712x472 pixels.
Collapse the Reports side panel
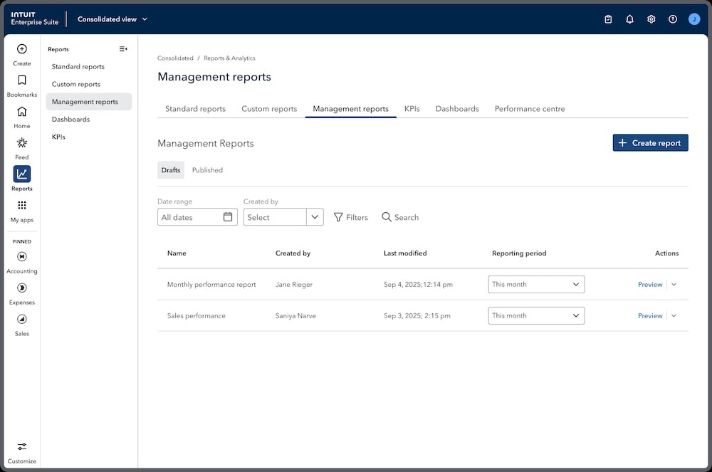pyautogui.click(x=122, y=48)
